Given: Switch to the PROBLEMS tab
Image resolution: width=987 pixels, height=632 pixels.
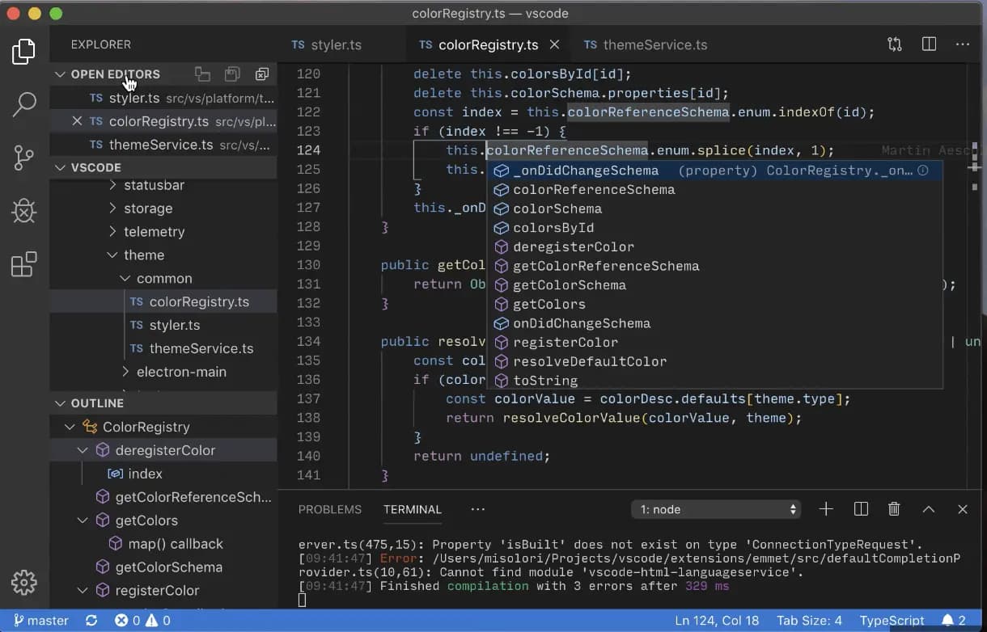Looking at the screenshot, I should tap(330, 509).
